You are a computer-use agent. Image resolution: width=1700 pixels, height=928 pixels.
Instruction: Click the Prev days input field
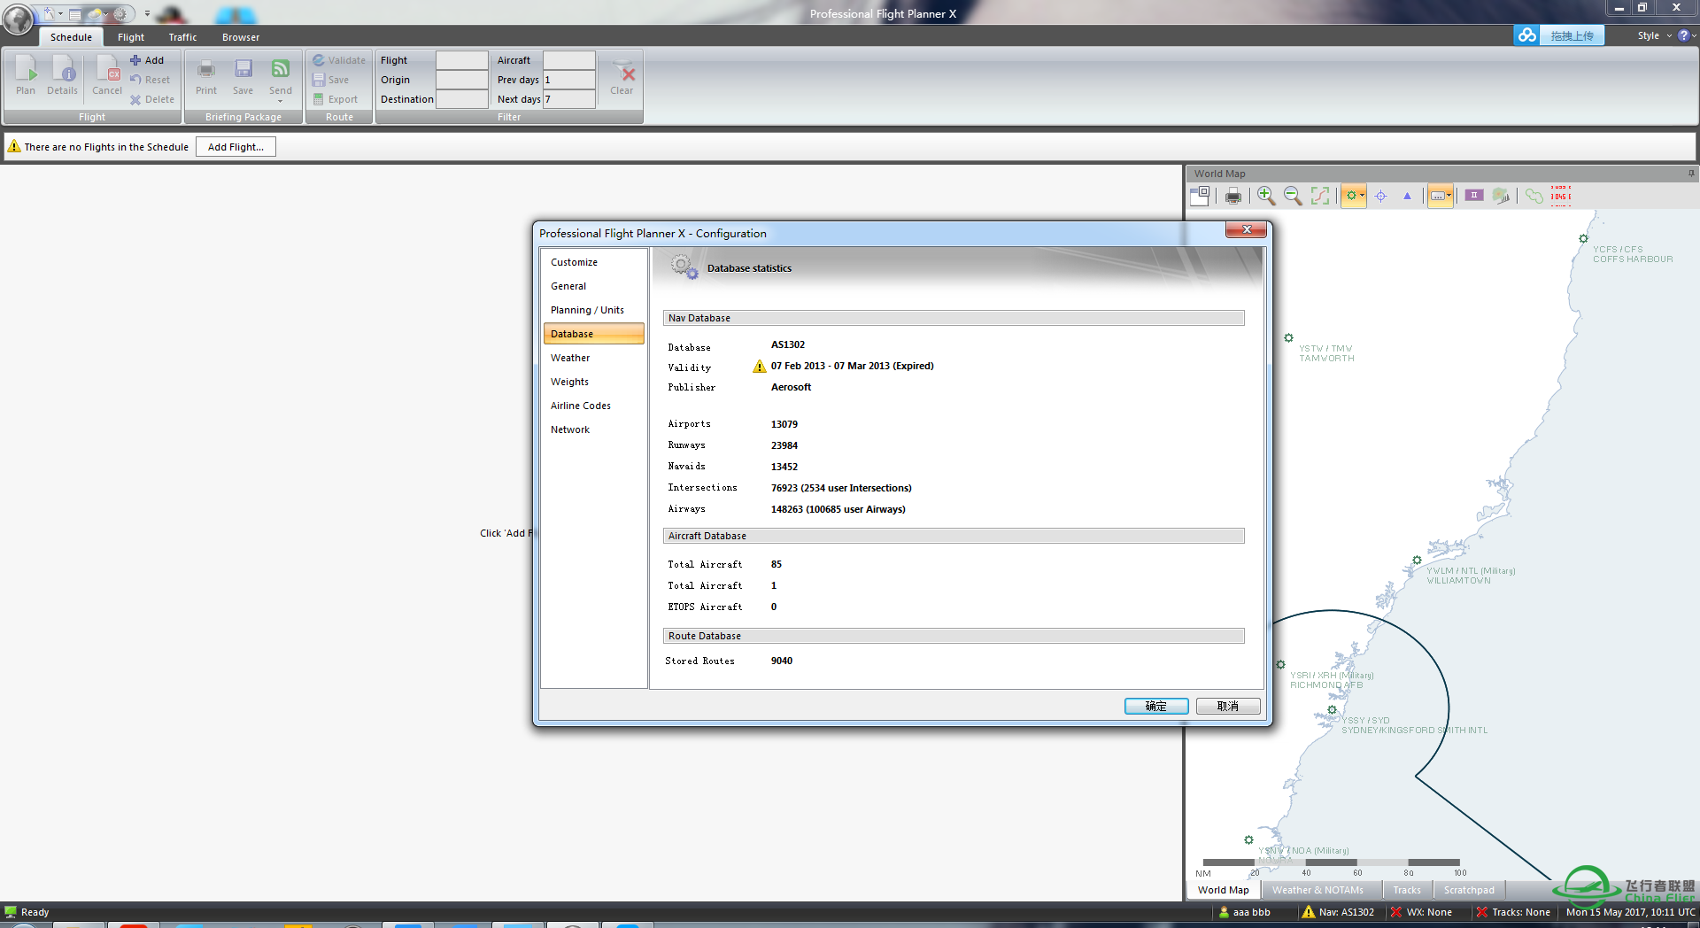coord(568,80)
